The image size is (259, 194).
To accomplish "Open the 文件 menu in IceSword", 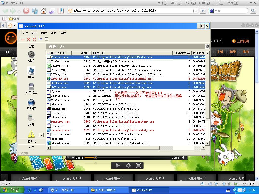I will pos(25,33).
